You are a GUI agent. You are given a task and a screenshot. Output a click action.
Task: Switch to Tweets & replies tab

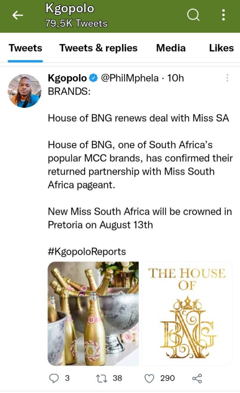[x=98, y=48]
